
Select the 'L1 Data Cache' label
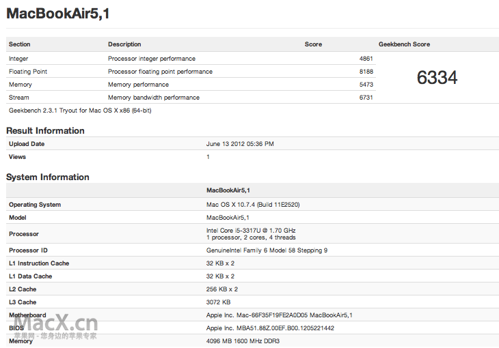[x=30, y=276]
